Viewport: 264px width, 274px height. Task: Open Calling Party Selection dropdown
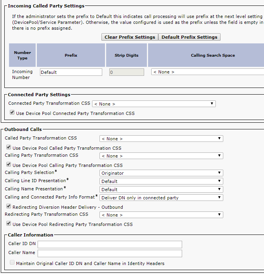(161, 173)
